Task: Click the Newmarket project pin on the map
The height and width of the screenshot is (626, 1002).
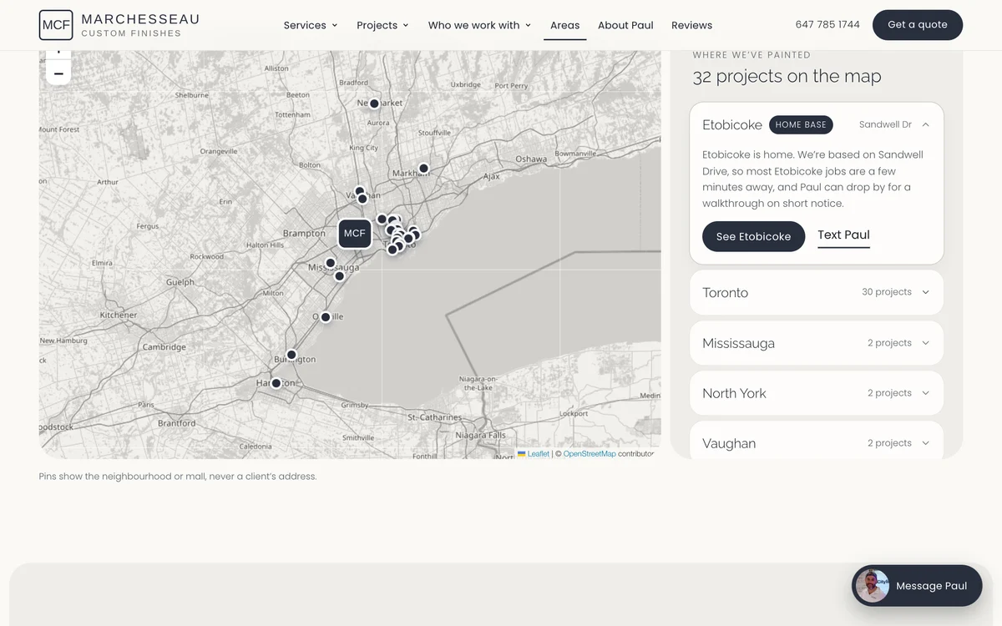Action: [x=374, y=103]
